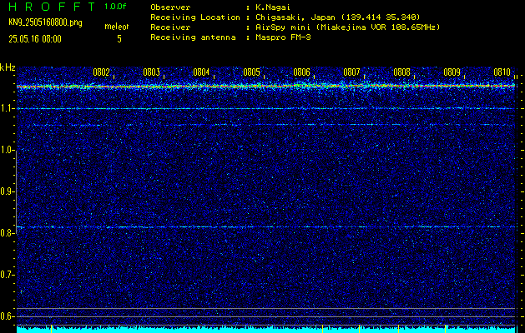Click the 0.8 frequency axis label
525x333 pixels.
[6, 233]
